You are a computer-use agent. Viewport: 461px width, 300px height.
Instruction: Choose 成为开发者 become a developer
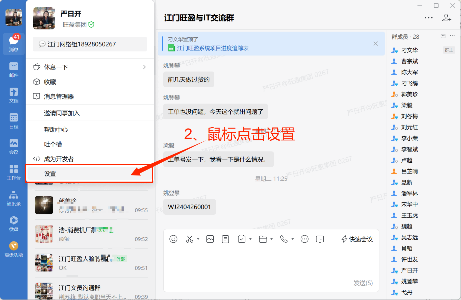pos(90,159)
